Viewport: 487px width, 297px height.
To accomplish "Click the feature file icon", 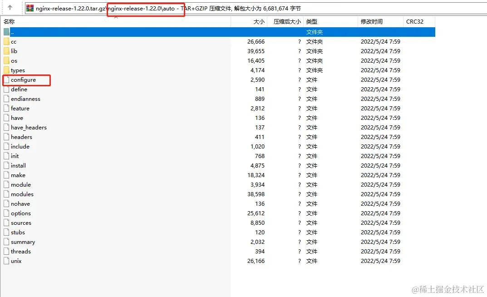I will coord(6,109).
